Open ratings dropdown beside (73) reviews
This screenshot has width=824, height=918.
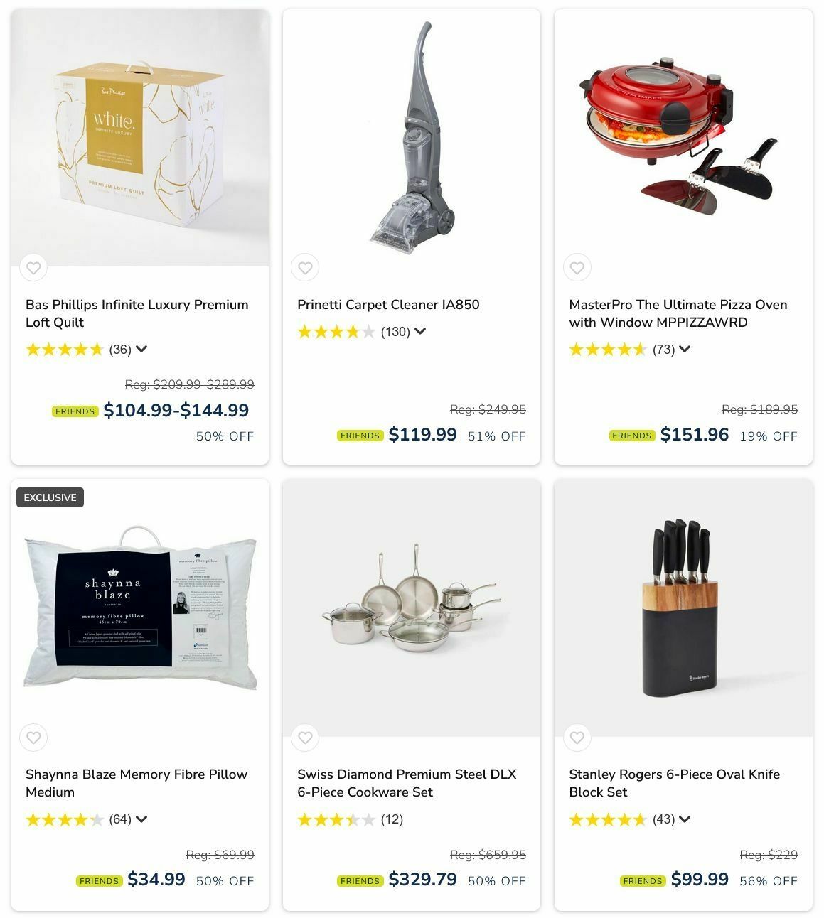pyautogui.click(x=685, y=349)
